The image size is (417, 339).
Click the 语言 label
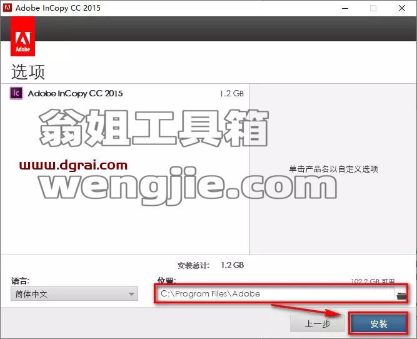[20, 281]
